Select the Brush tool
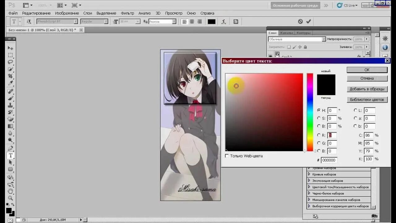Screen dimensions: 396x223 pos(11,98)
